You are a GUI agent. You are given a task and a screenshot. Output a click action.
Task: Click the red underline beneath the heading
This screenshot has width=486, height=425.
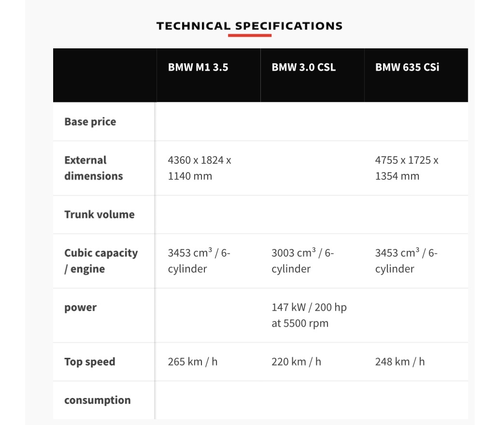(250, 36)
